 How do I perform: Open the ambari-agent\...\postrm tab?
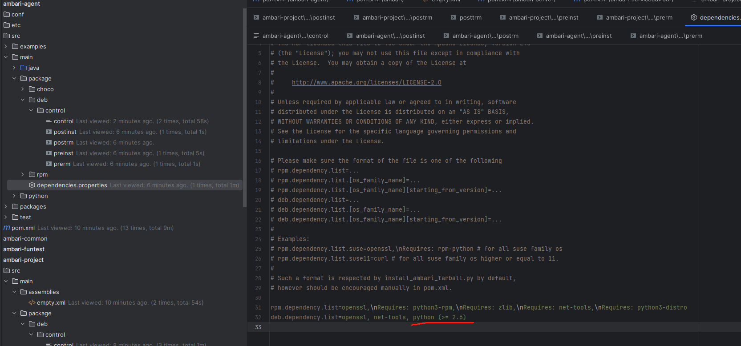pyautogui.click(x=481, y=36)
